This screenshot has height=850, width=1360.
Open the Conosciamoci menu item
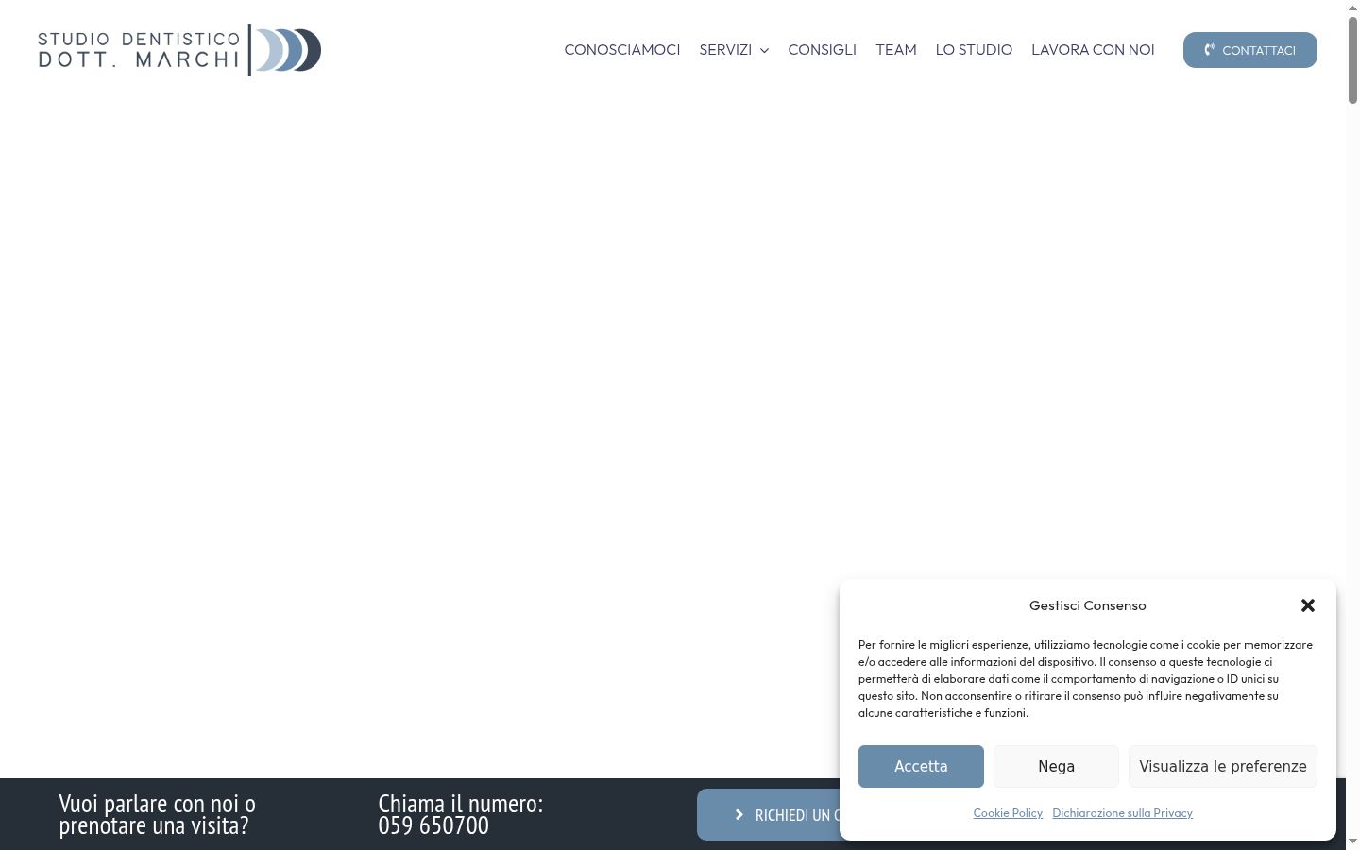(622, 50)
